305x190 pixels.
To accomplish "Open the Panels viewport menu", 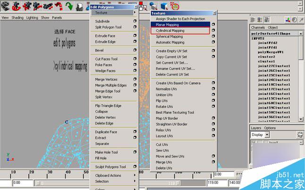I will pyautogui.click(x=57, y=17).
